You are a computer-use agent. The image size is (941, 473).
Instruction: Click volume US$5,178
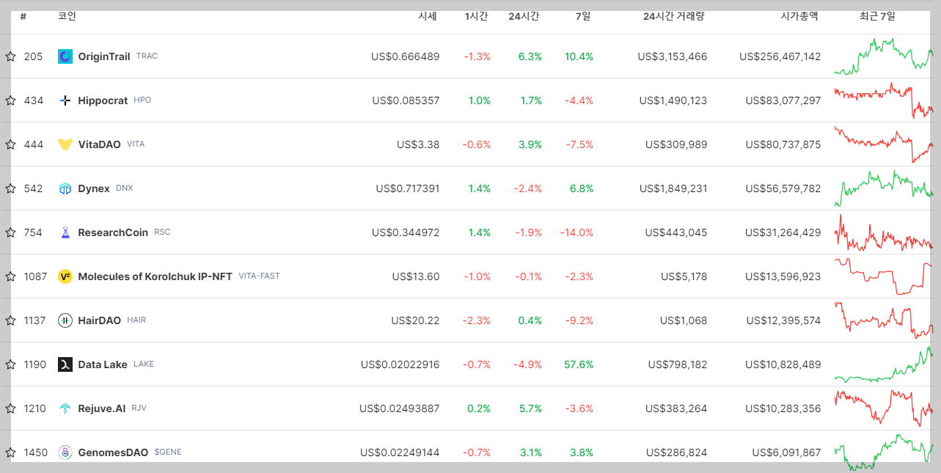[x=684, y=276]
